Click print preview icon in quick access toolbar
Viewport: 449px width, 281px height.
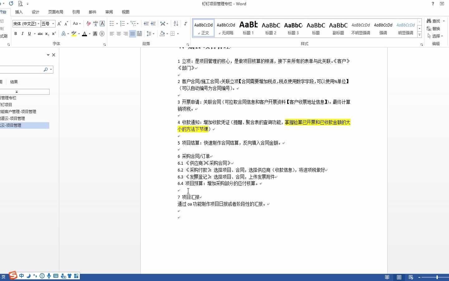(20, 4)
